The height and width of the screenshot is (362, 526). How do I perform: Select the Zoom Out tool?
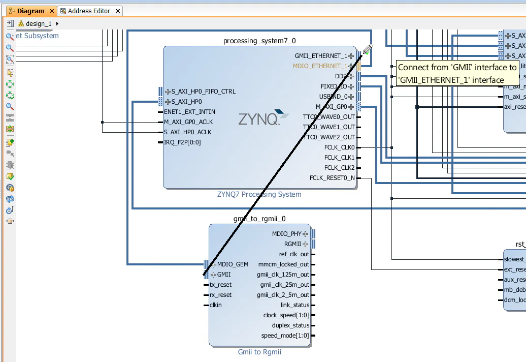(10, 47)
